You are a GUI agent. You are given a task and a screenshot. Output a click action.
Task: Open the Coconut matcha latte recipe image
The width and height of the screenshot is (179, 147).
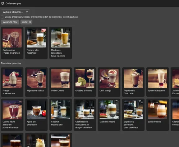coord(61,110)
